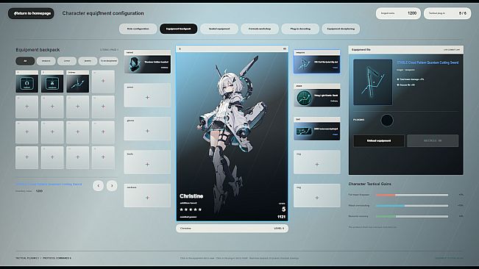Click the Unload equipment button
Screen dimensions: 479x269
379,141
